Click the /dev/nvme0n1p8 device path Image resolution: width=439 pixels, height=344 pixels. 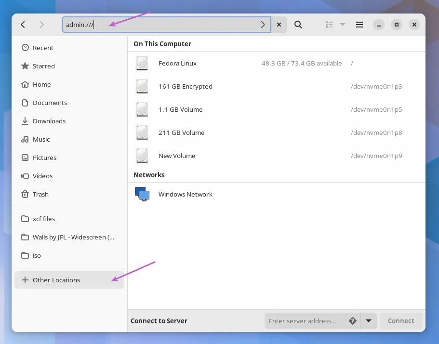click(376, 132)
